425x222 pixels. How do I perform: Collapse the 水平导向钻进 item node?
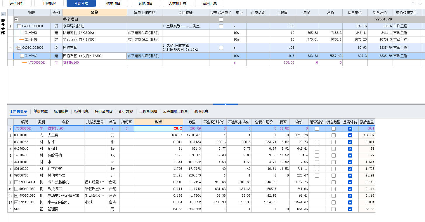tap(20, 26)
